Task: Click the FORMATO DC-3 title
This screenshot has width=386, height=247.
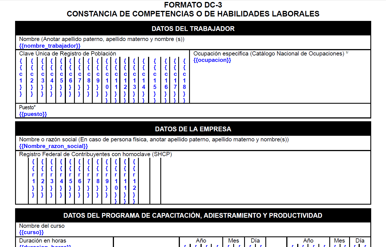Action: (193, 5)
